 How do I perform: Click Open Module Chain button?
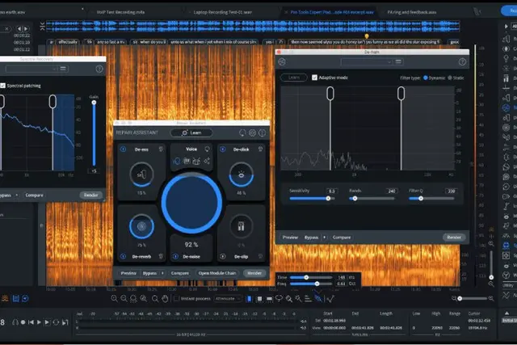[217, 273]
